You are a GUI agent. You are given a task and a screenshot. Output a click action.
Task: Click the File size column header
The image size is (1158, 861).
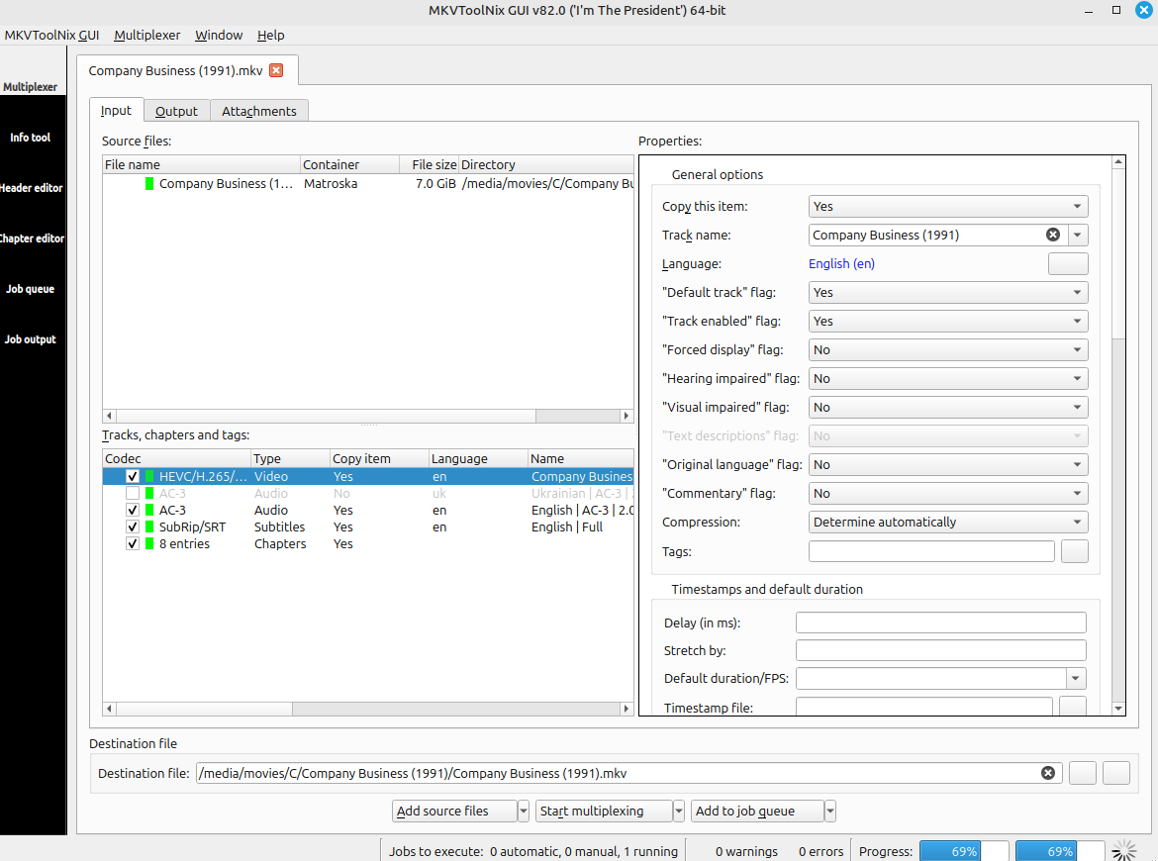(429, 164)
